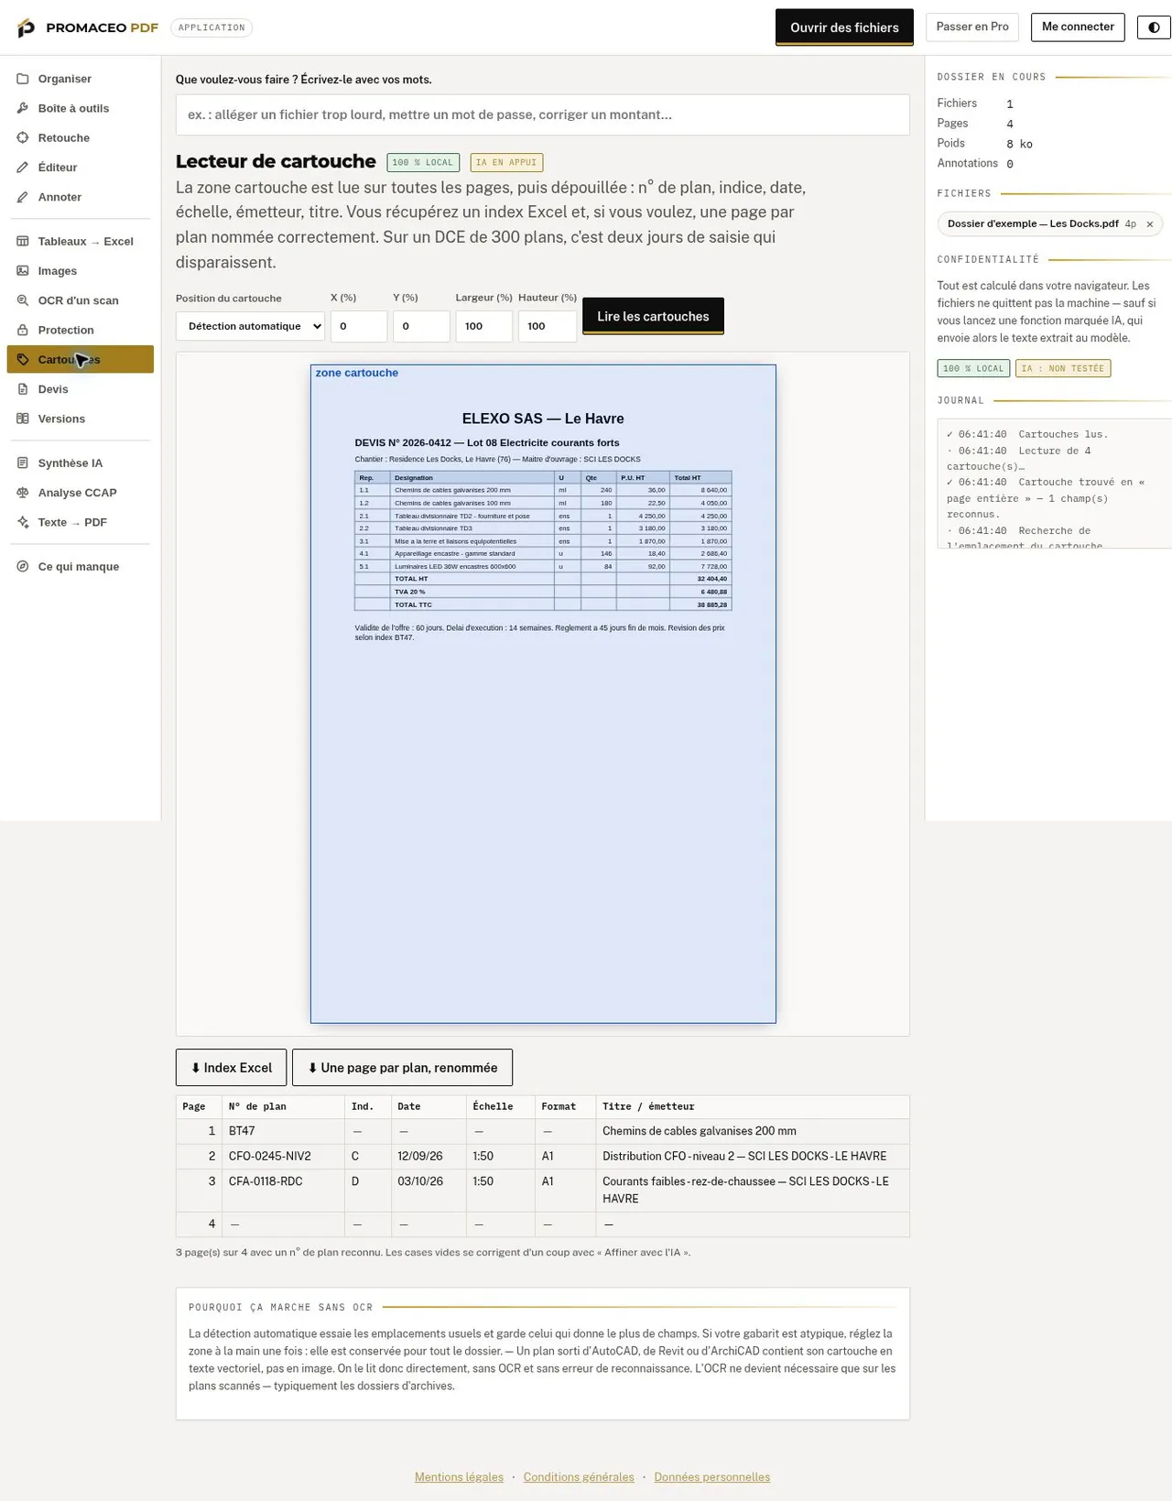Select the Synthèse IA icon
The height and width of the screenshot is (1501, 1172).
pos(23,462)
